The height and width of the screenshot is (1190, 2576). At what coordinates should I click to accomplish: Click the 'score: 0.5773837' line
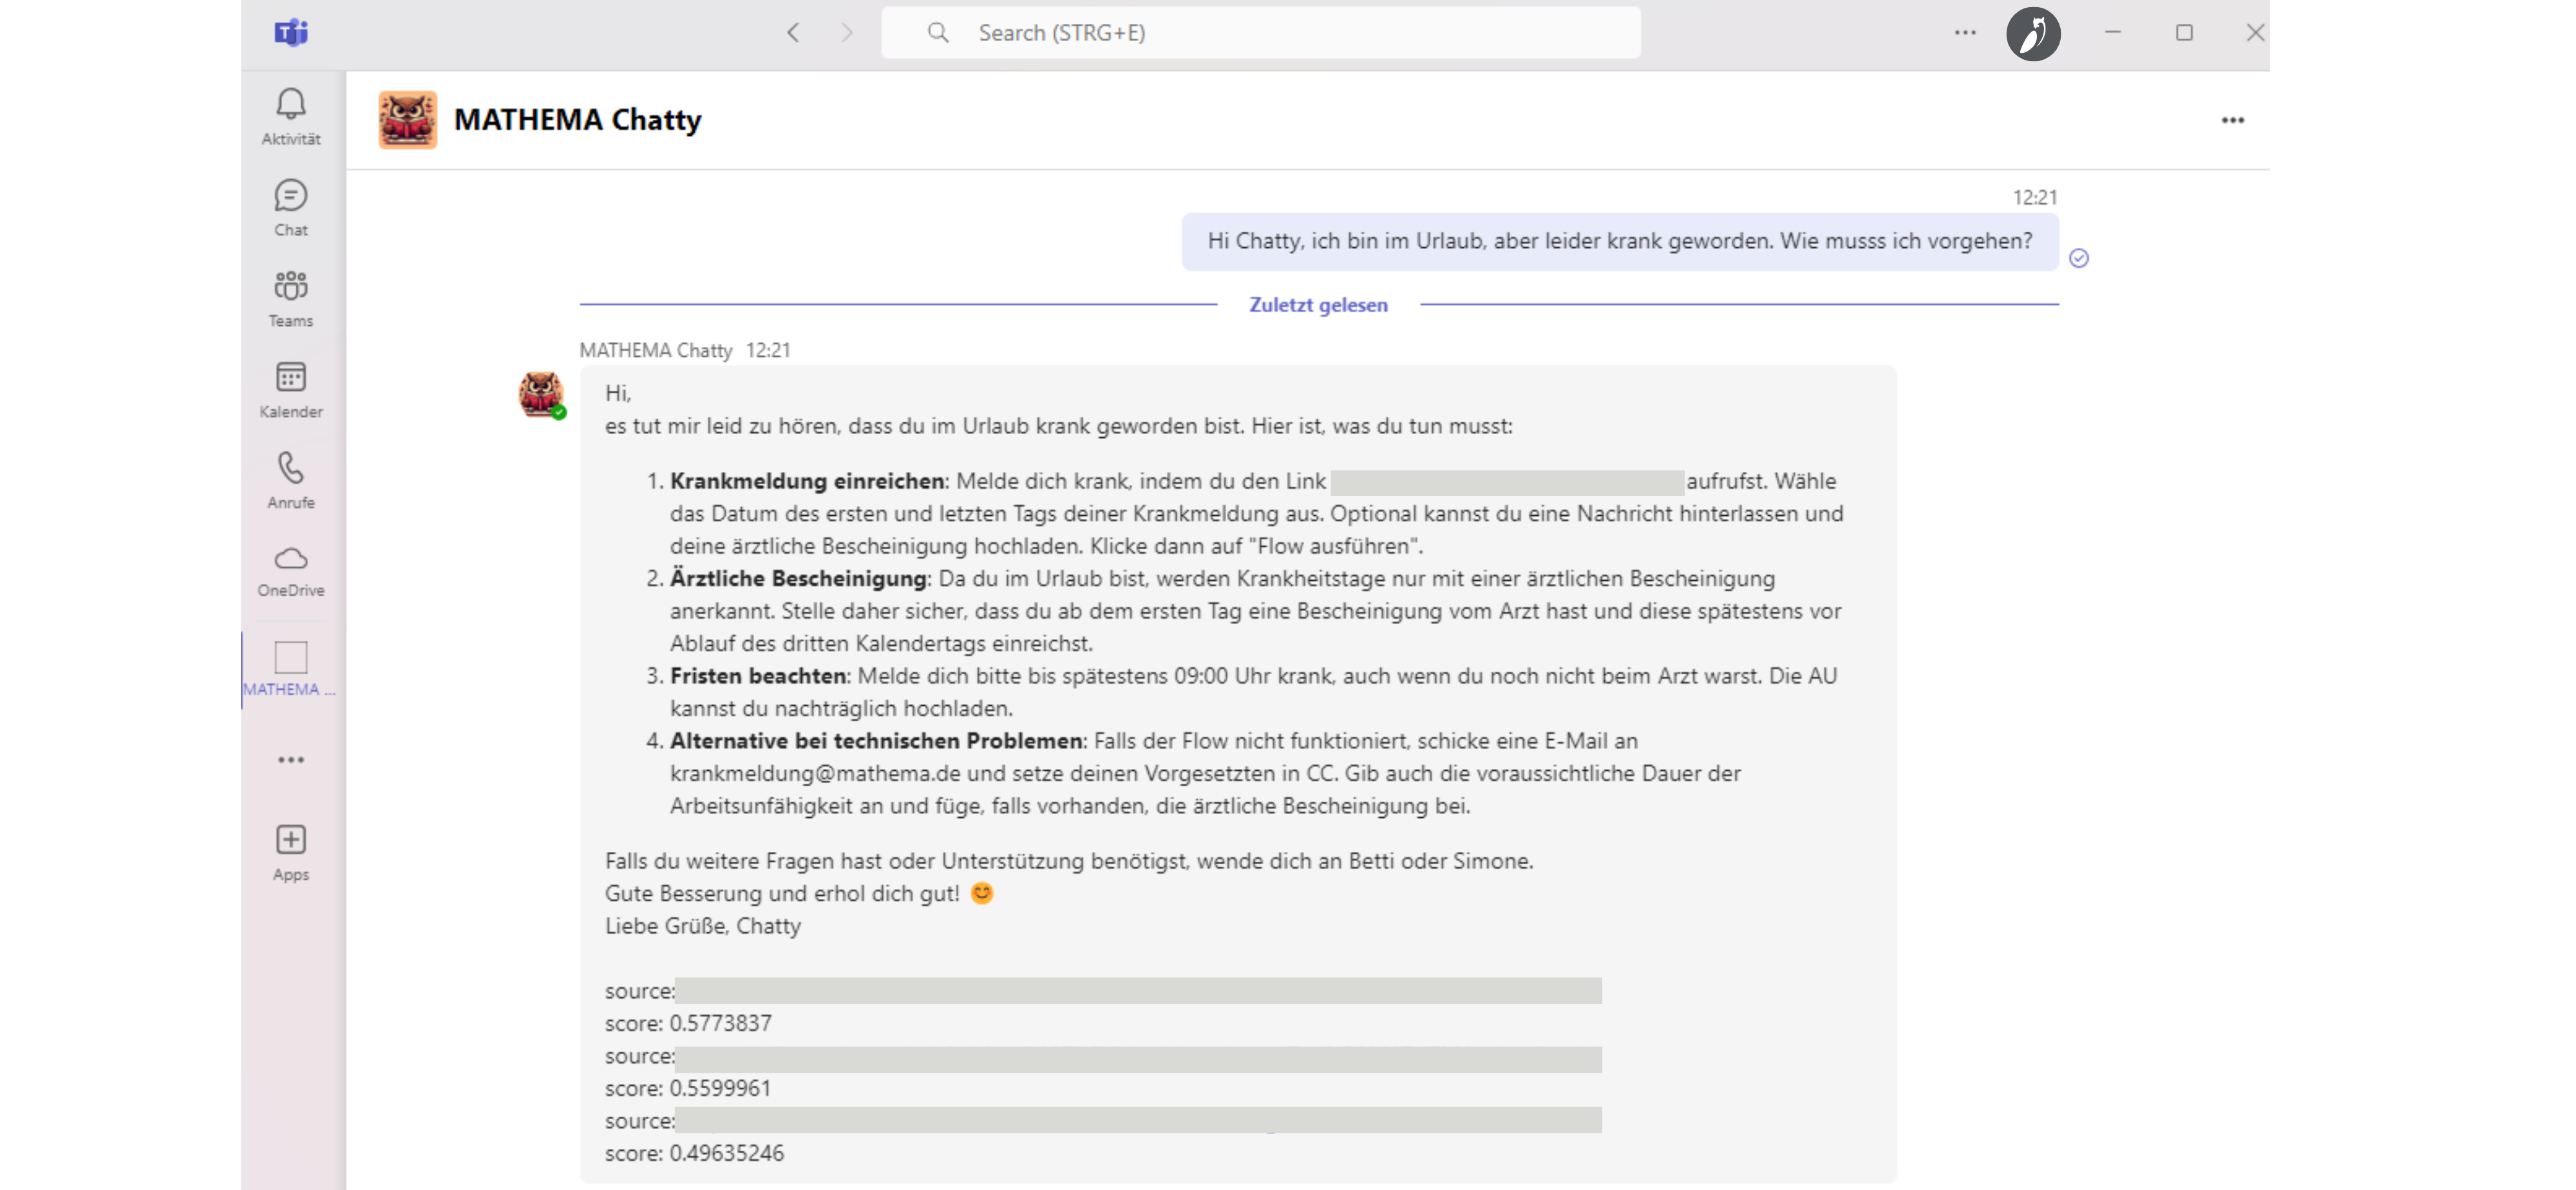point(688,1023)
